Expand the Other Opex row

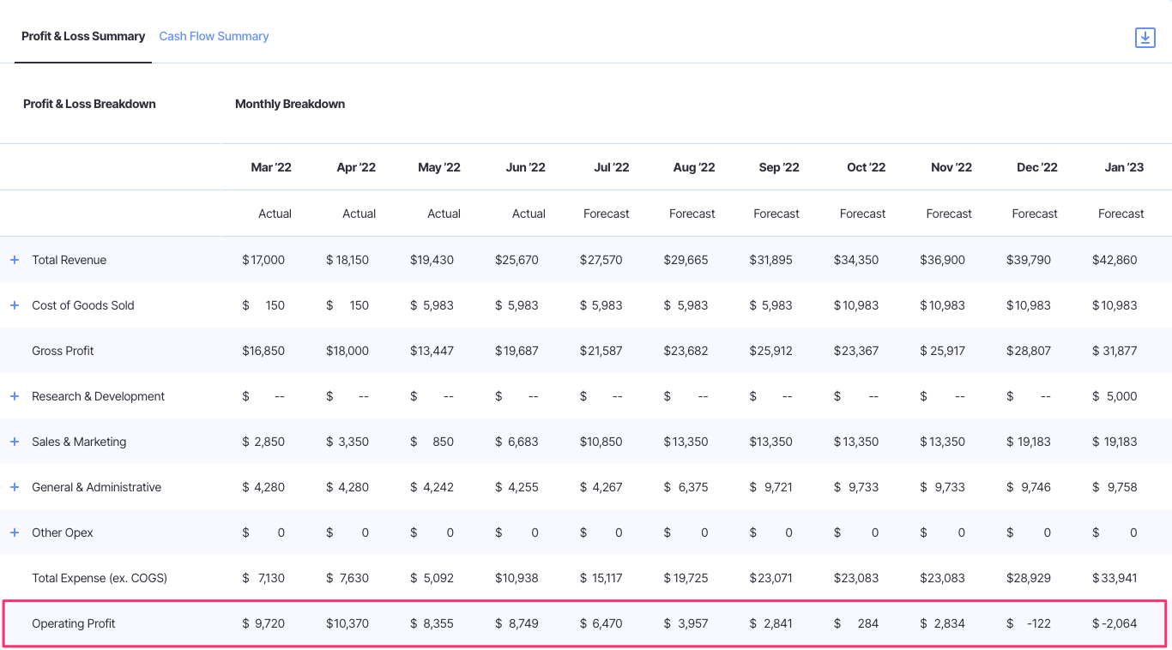point(14,533)
